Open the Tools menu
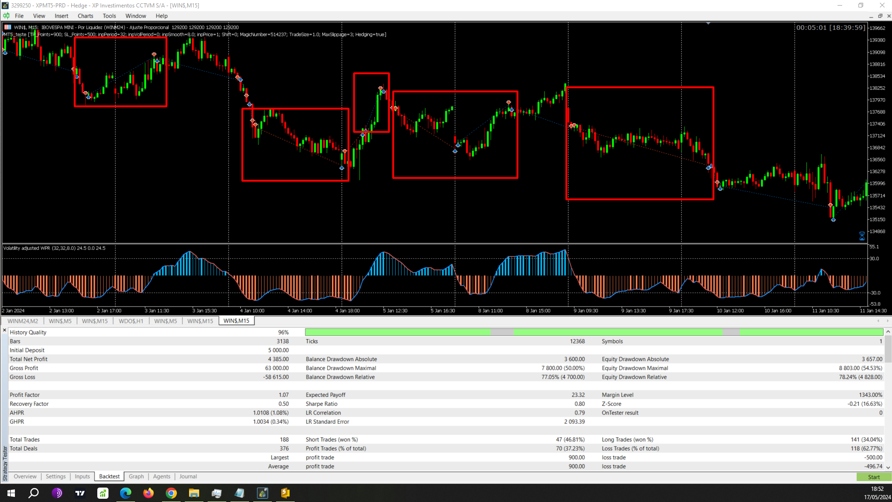Viewport: 892px width, 502px height. point(109,15)
